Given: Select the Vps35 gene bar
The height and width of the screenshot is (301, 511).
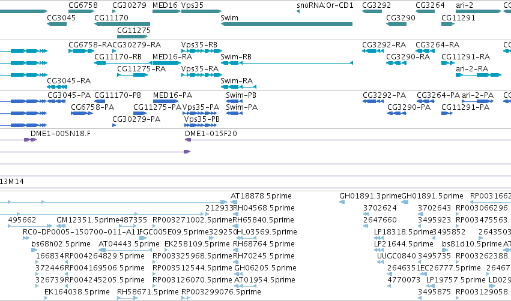Looking at the screenshot, I should [x=201, y=11].
